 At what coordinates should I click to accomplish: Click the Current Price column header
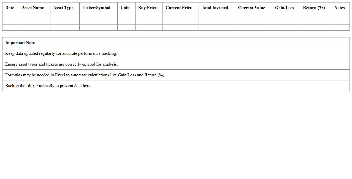click(x=178, y=8)
